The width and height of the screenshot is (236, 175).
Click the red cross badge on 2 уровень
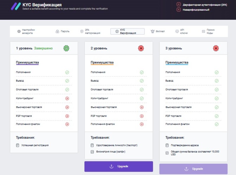point(141,48)
